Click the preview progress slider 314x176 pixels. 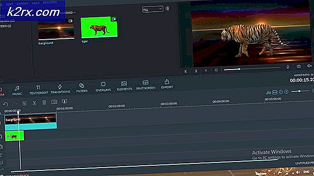click(x=252, y=69)
